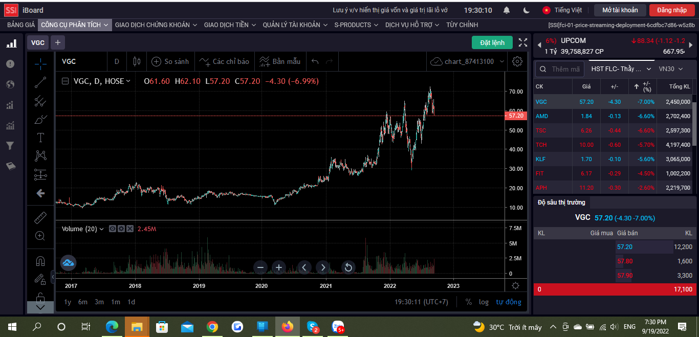Click the redo arrow in chart toolbar
This screenshot has height=337, width=699.
coord(329,61)
